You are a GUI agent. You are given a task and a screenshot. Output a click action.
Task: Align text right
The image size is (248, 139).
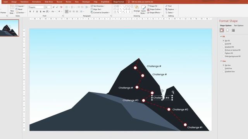coord(74,12)
